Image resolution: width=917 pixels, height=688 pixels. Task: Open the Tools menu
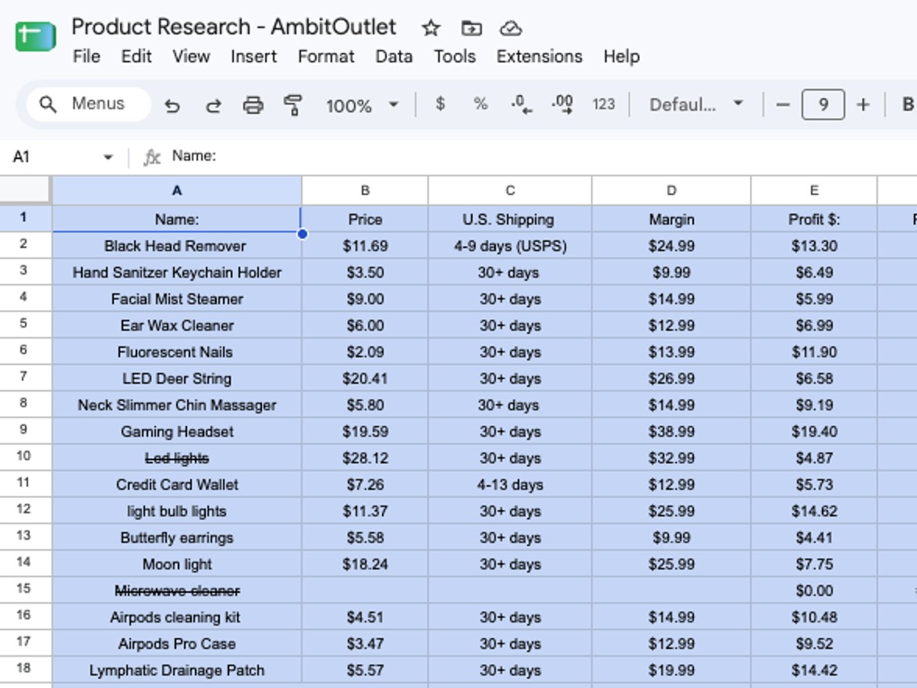click(455, 56)
